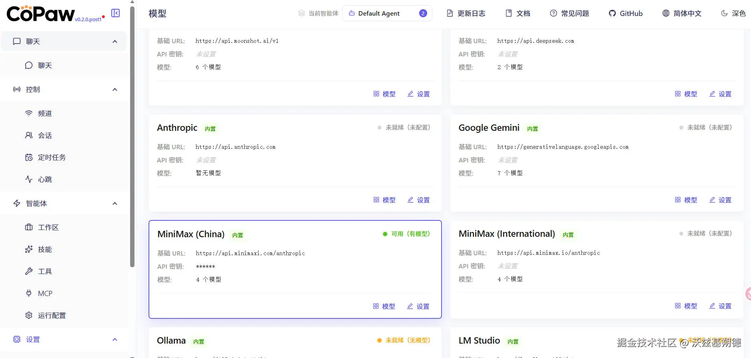Click 设置 on MiniMax (China) card
The height and width of the screenshot is (358, 751).
click(x=418, y=306)
